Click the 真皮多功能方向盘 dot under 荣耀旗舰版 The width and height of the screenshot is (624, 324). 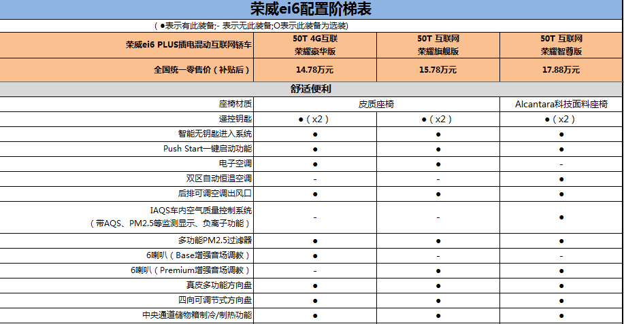pyautogui.click(x=438, y=285)
